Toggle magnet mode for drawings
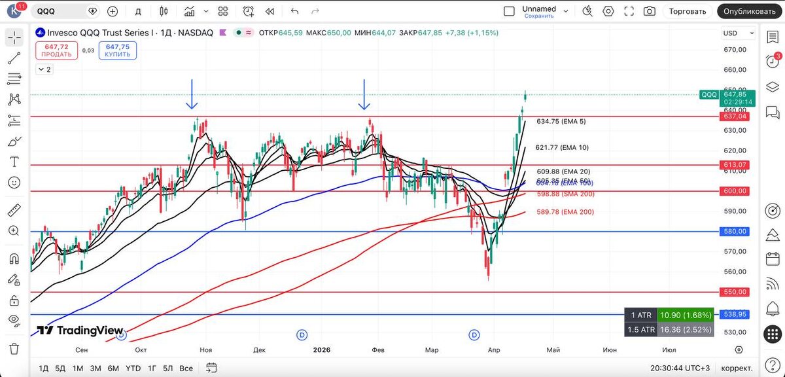Image resolution: width=785 pixels, height=377 pixels. coord(14,259)
